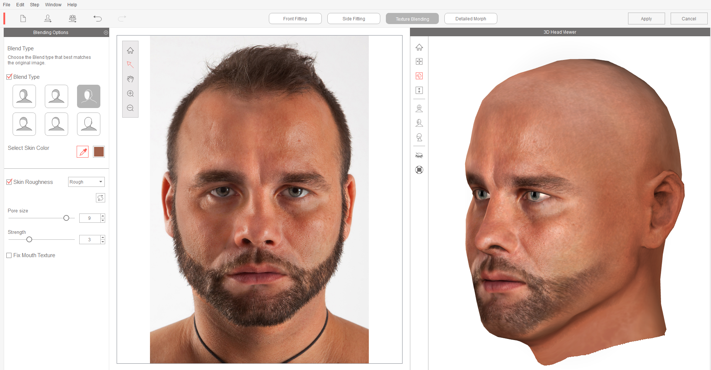This screenshot has width=711, height=370.
Task: Click the Pore size value field
Action: click(90, 218)
